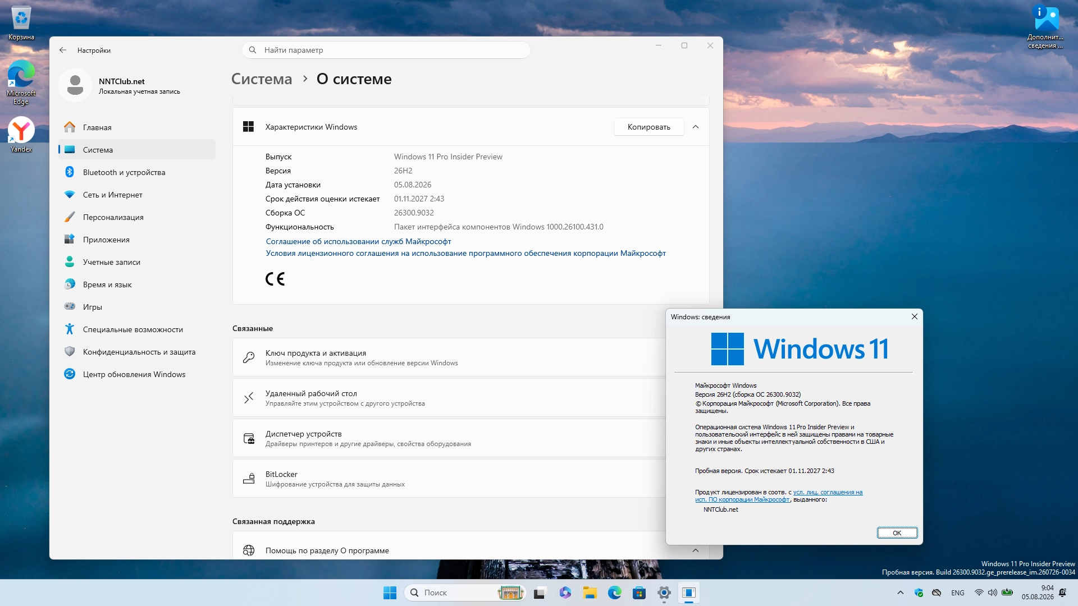Collapse the Помощь по разделу О программе section
This screenshot has width=1078, height=606.
(x=696, y=550)
